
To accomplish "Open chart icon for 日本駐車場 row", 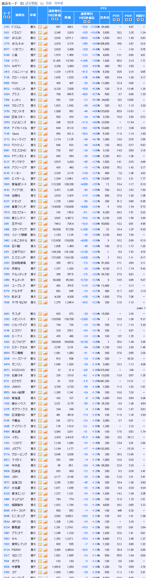I will 45,263.
